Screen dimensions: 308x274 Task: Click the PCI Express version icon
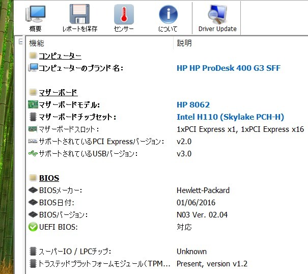(33, 141)
